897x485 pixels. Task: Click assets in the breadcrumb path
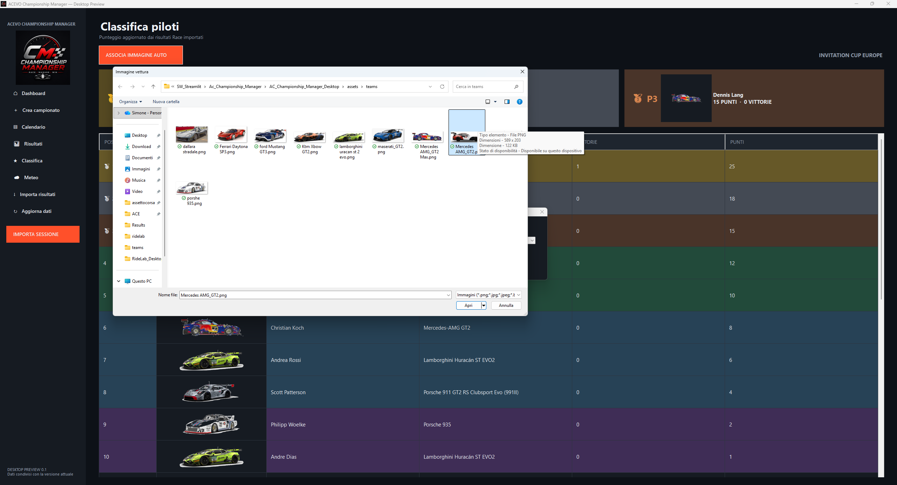[352, 87]
